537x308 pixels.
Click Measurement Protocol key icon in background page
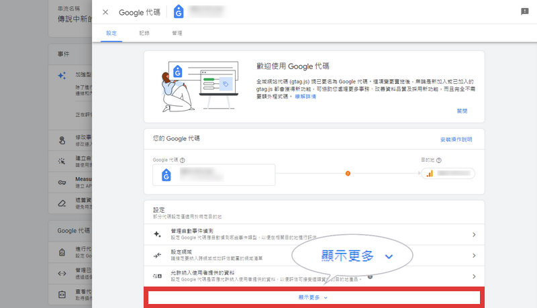(62, 183)
